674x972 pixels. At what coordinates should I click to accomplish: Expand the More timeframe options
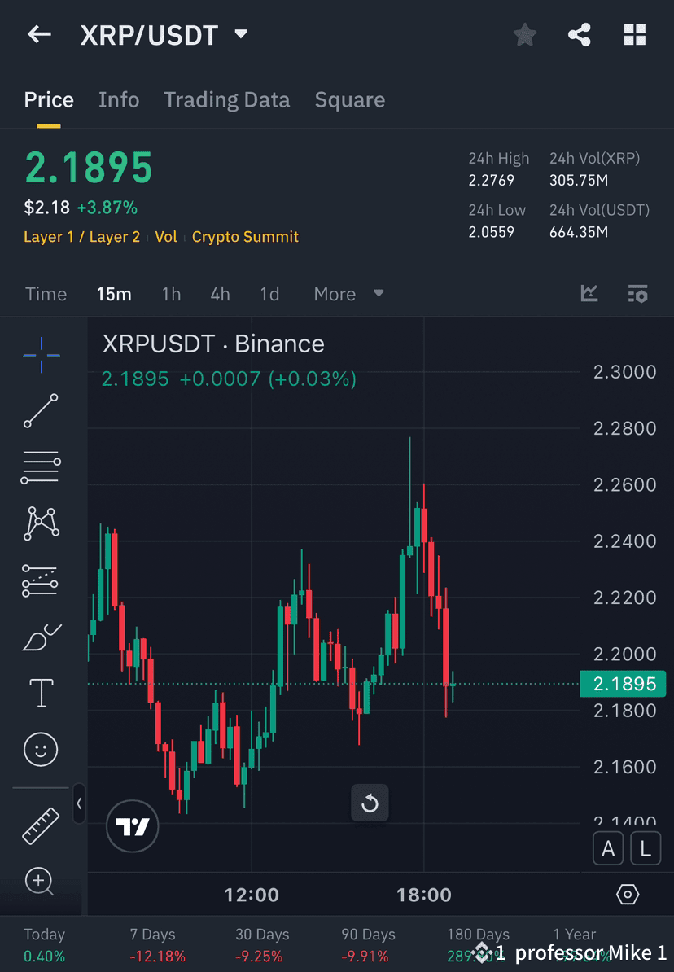point(348,294)
